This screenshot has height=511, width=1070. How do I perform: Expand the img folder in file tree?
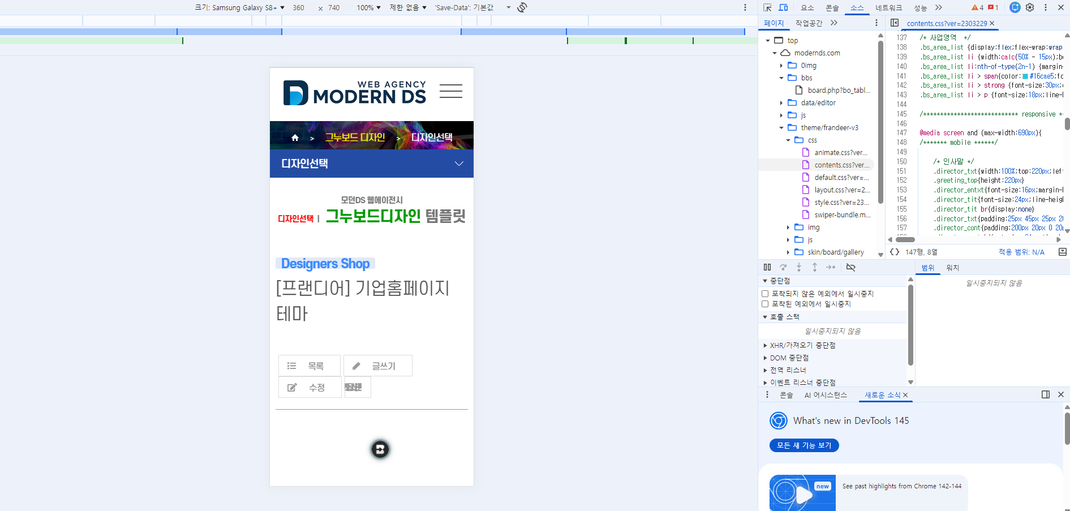pyautogui.click(x=788, y=227)
